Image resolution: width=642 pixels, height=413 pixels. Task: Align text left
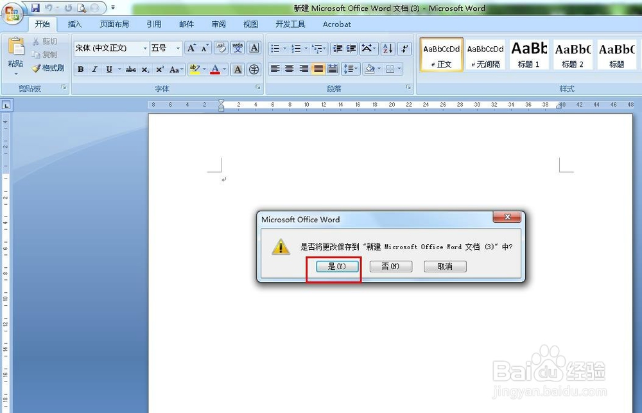click(275, 69)
